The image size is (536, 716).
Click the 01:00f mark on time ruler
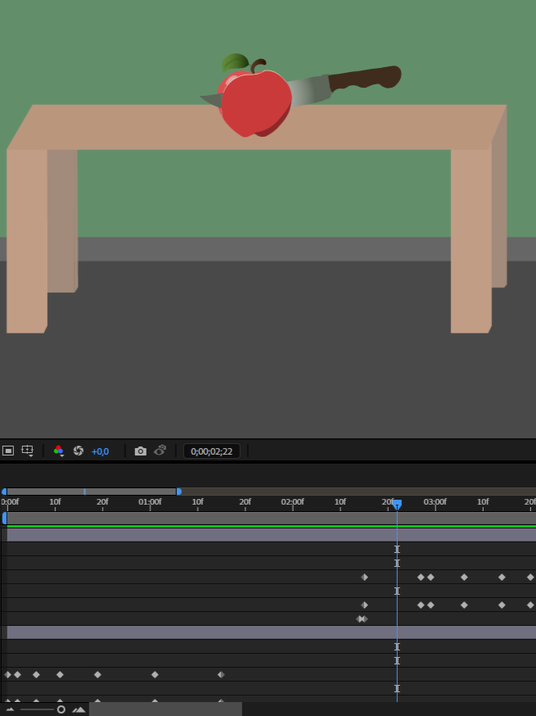point(150,501)
